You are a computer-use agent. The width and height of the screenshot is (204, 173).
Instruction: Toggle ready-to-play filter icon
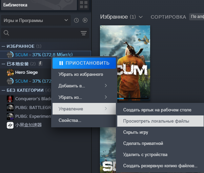pos(85,20)
